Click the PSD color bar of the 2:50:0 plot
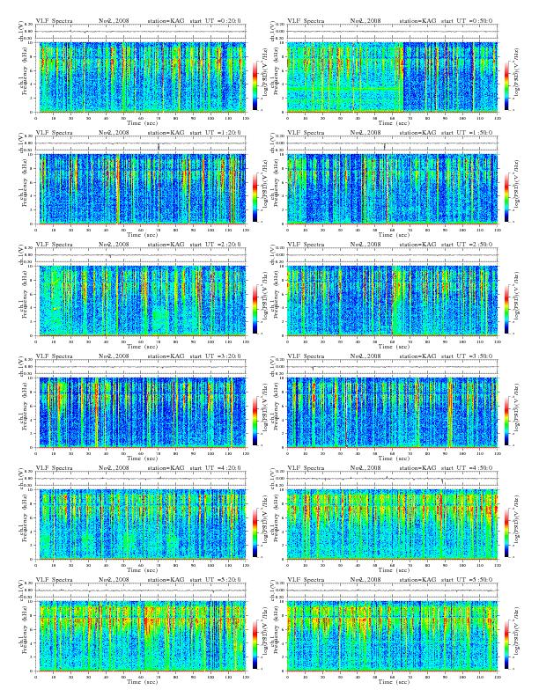 506,309
